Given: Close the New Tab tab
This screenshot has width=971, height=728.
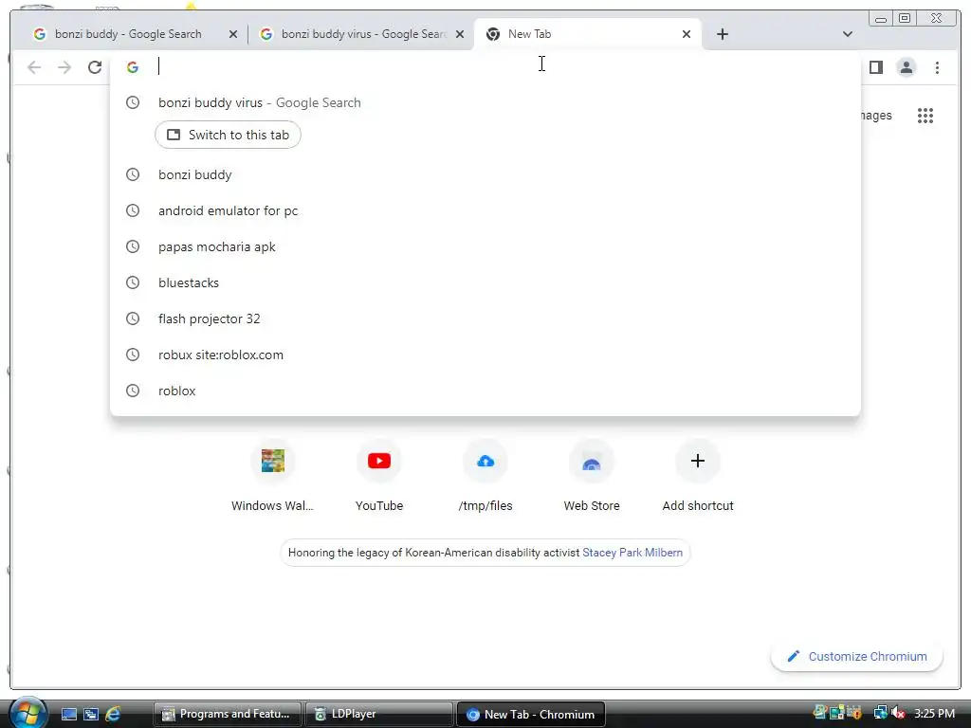Looking at the screenshot, I should (x=687, y=34).
